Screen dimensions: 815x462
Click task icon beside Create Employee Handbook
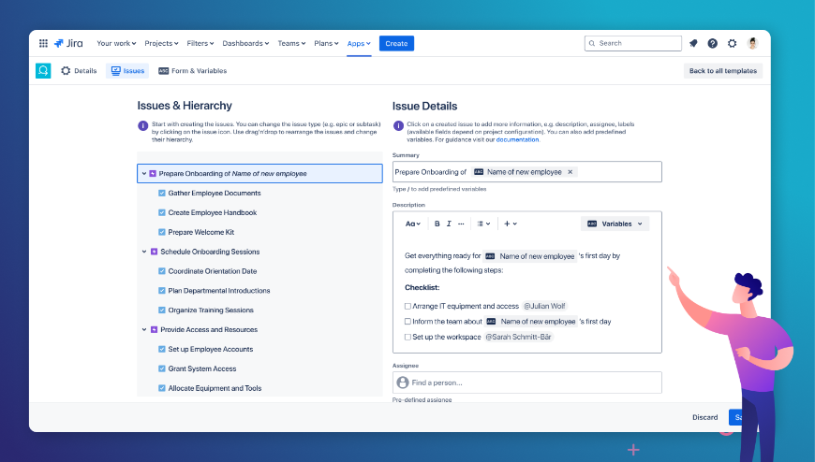162,213
